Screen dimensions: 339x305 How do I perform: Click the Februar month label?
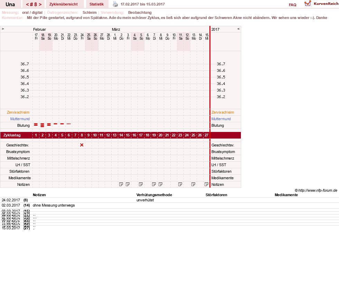(x=39, y=29)
